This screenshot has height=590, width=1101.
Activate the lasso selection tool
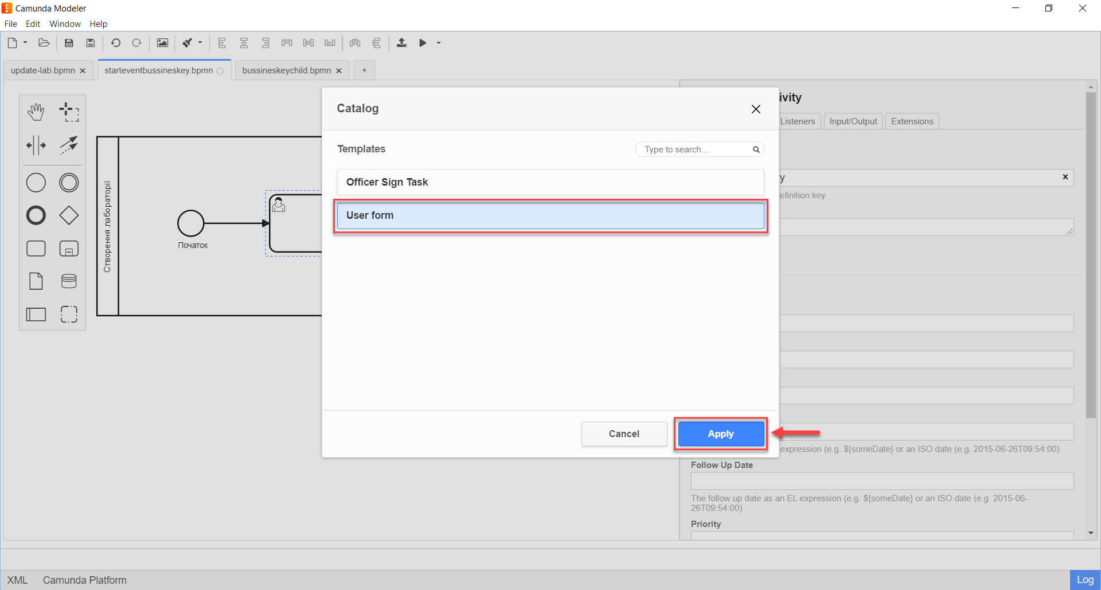click(x=69, y=112)
